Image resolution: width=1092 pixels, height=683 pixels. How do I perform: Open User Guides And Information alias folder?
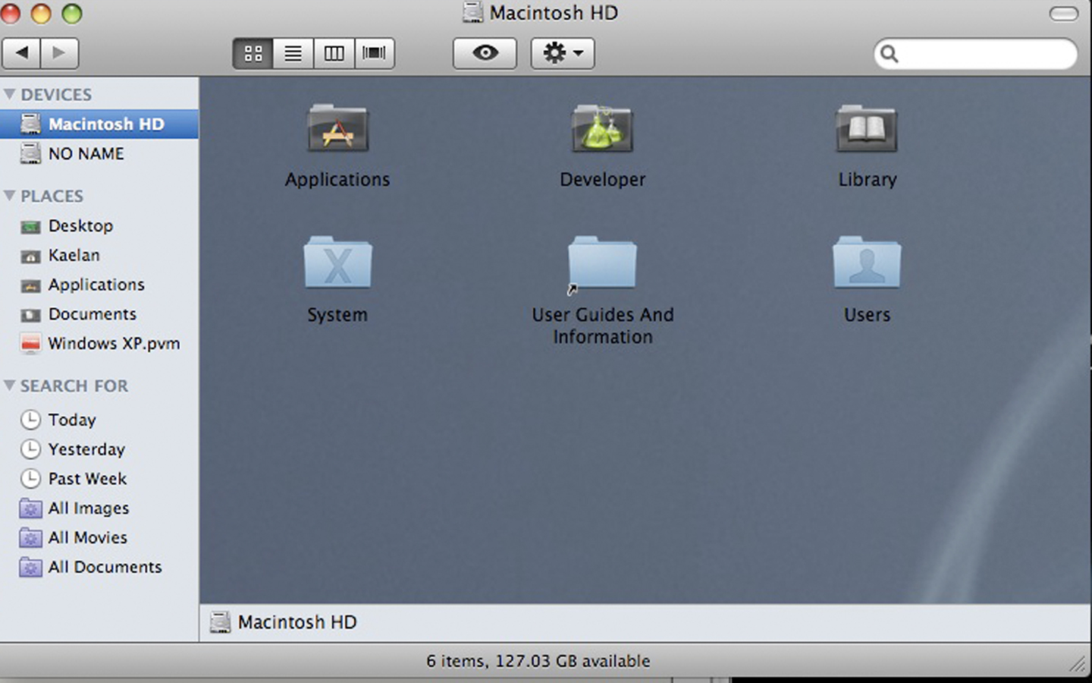coord(602,264)
